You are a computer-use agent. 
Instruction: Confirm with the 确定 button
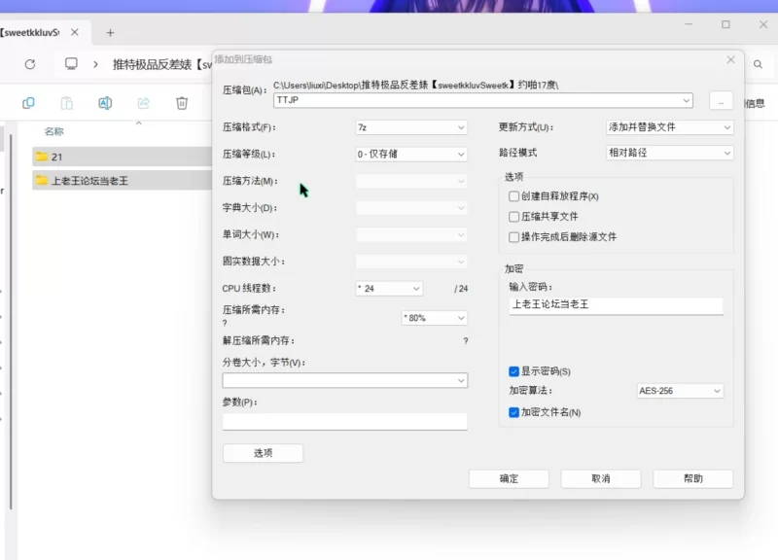[x=509, y=478]
